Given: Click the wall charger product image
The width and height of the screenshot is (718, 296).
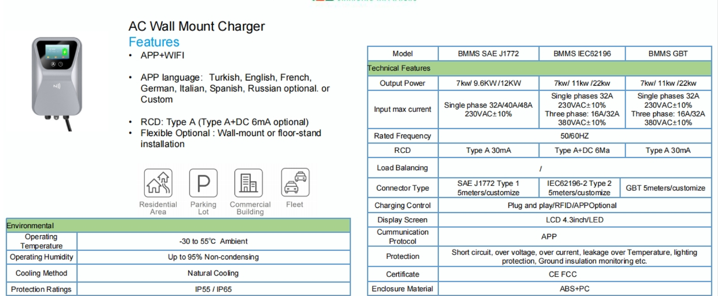Looking at the screenshot, I should [x=57, y=81].
